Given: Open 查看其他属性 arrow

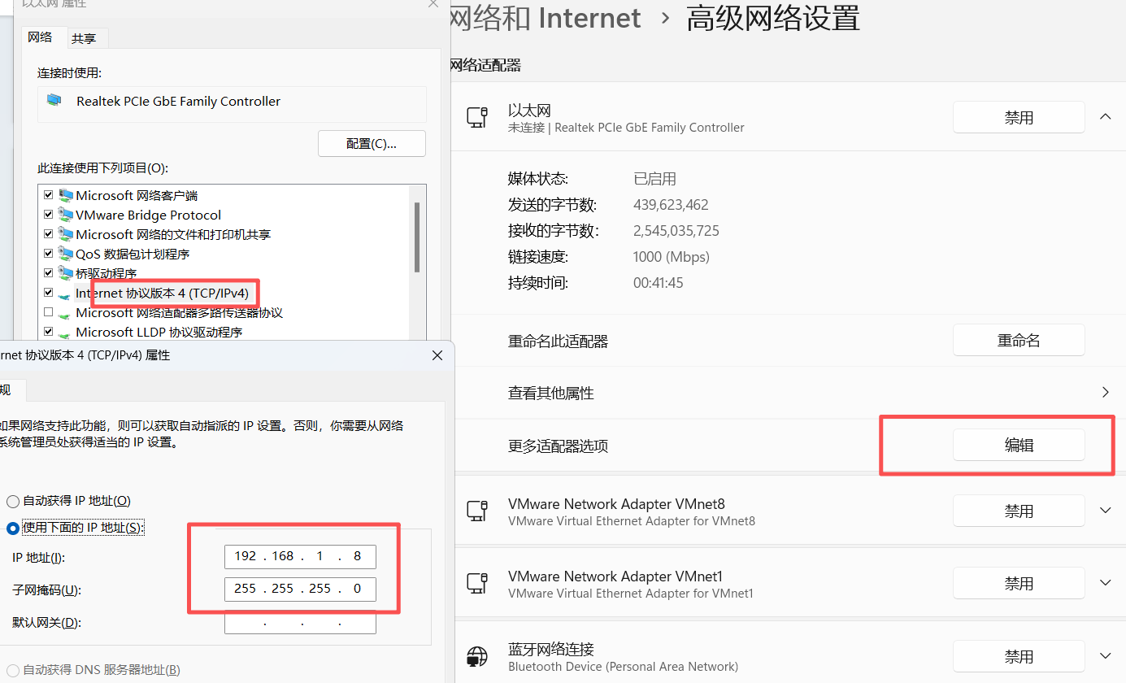Looking at the screenshot, I should point(1105,393).
